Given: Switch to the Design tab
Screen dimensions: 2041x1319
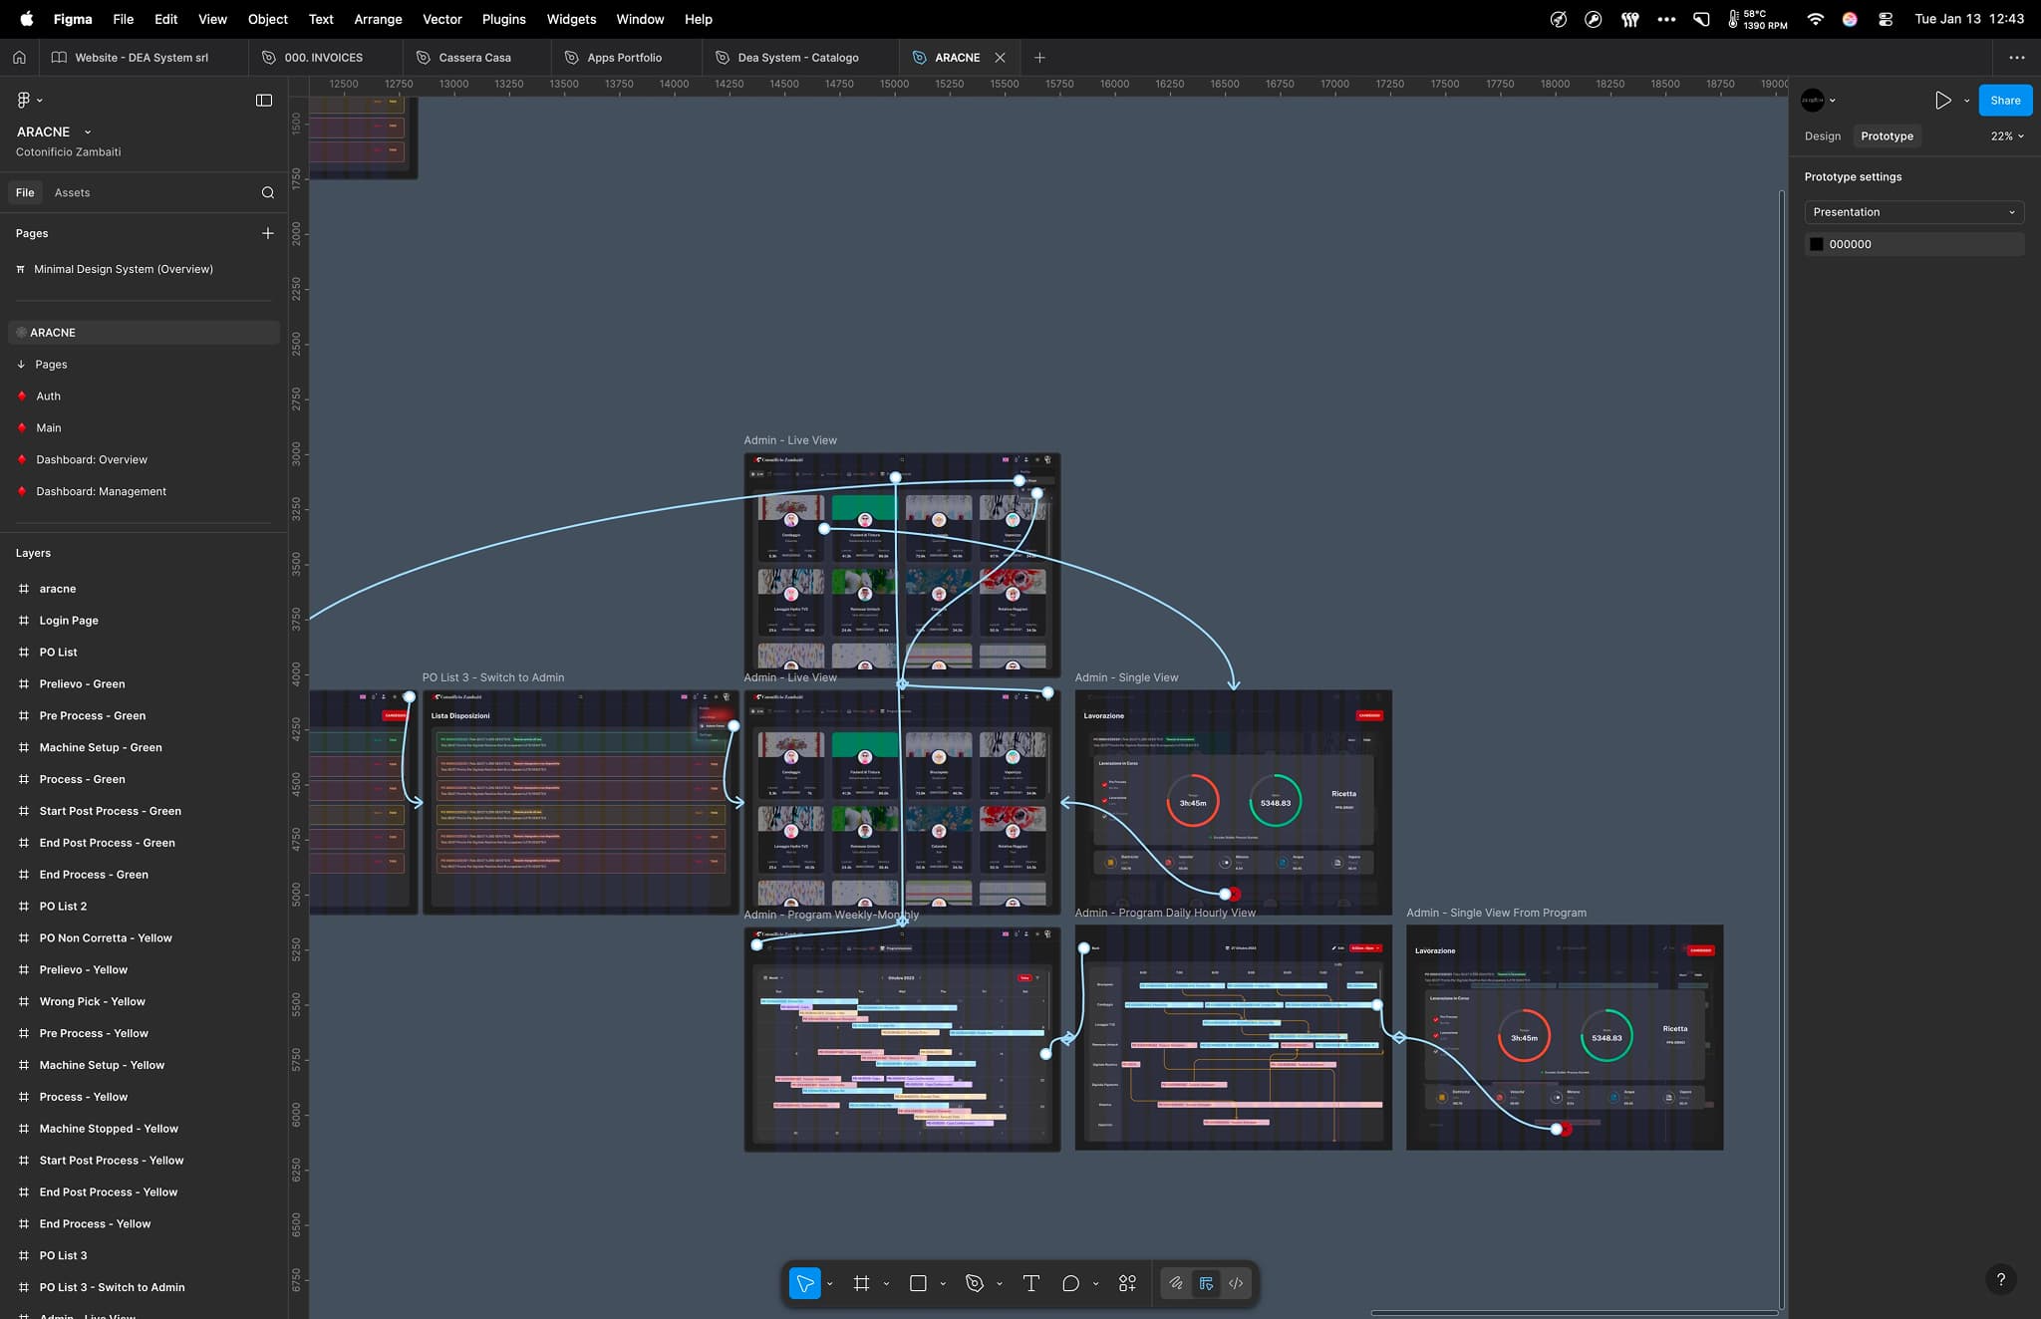Looking at the screenshot, I should point(1822,135).
